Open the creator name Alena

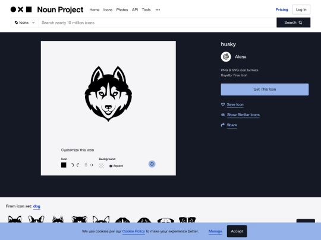(x=241, y=57)
